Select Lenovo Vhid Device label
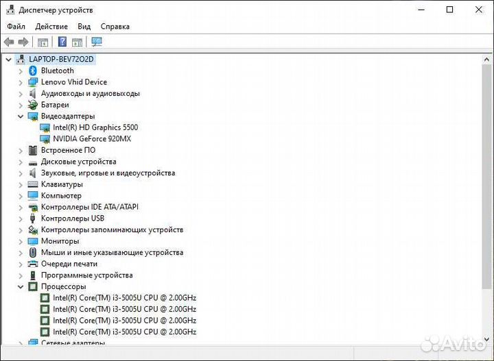Screen dimensions: 494x361 (x=74, y=82)
